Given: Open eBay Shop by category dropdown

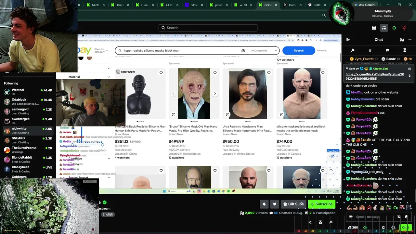Looking at the screenshot, I should [101, 51].
